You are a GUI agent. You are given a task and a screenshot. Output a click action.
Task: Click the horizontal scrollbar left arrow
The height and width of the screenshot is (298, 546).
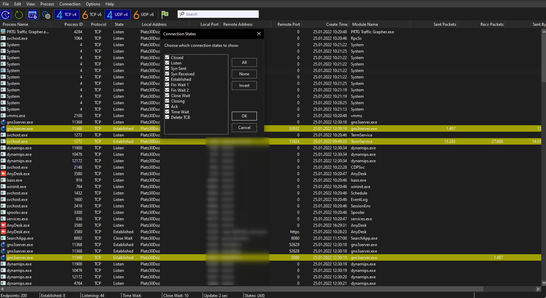pos(2,289)
